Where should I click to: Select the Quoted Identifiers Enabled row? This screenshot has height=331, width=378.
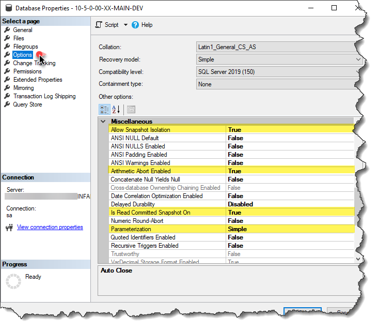(x=231, y=237)
